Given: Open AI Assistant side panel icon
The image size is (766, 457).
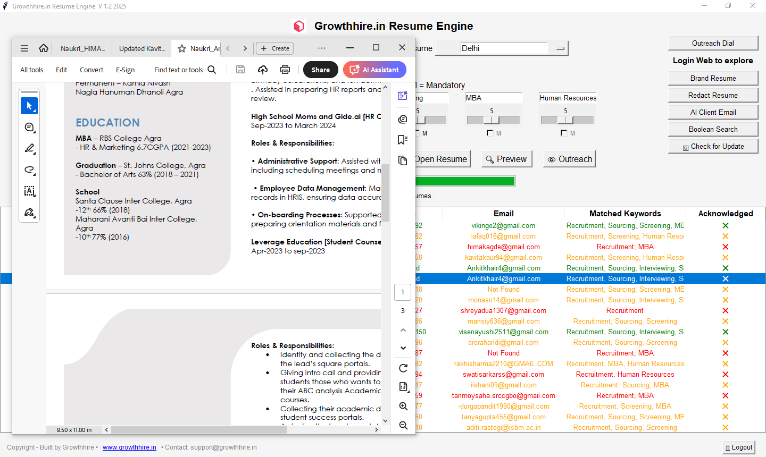Looking at the screenshot, I should pyautogui.click(x=403, y=96).
